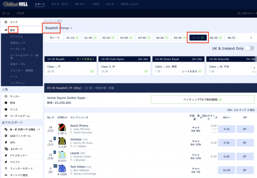Viewport: 257px width, 178px height.
Task: Switch to the ポーカー tab
Action: click(x=80, y=4)
